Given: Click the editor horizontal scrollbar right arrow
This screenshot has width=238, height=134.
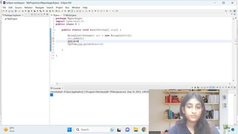Looking at the screenshot, I should click(230, 83).
